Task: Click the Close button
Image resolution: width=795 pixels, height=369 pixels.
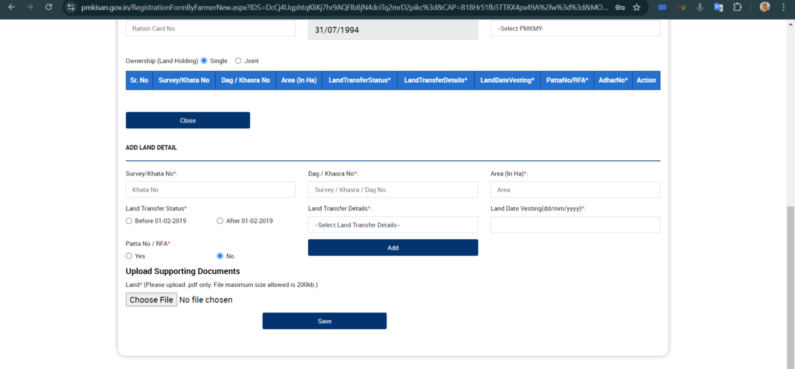Action: coord(188,121)
